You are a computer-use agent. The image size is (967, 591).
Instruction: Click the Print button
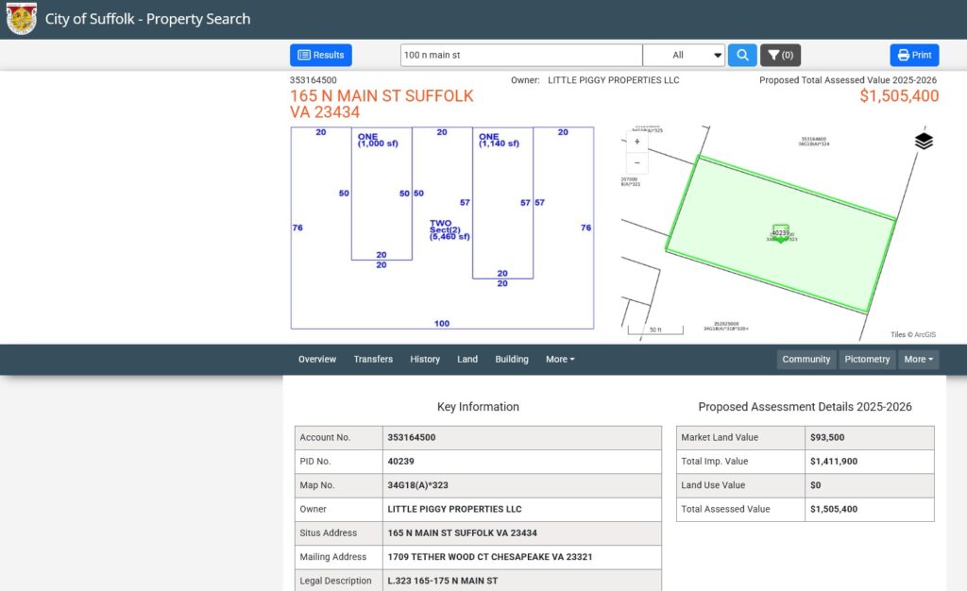[x=914, y=55]
